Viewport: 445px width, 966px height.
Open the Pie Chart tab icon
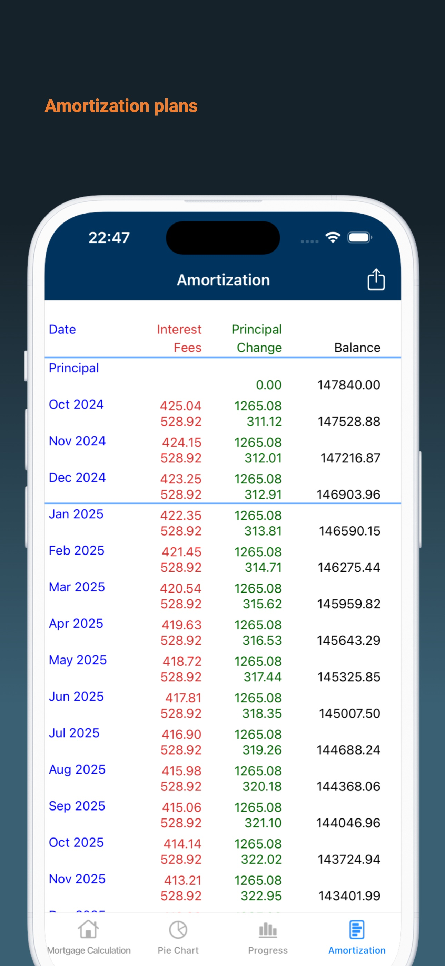178,930
